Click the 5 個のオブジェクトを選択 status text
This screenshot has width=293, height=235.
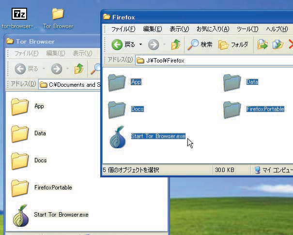coord(131,170)
